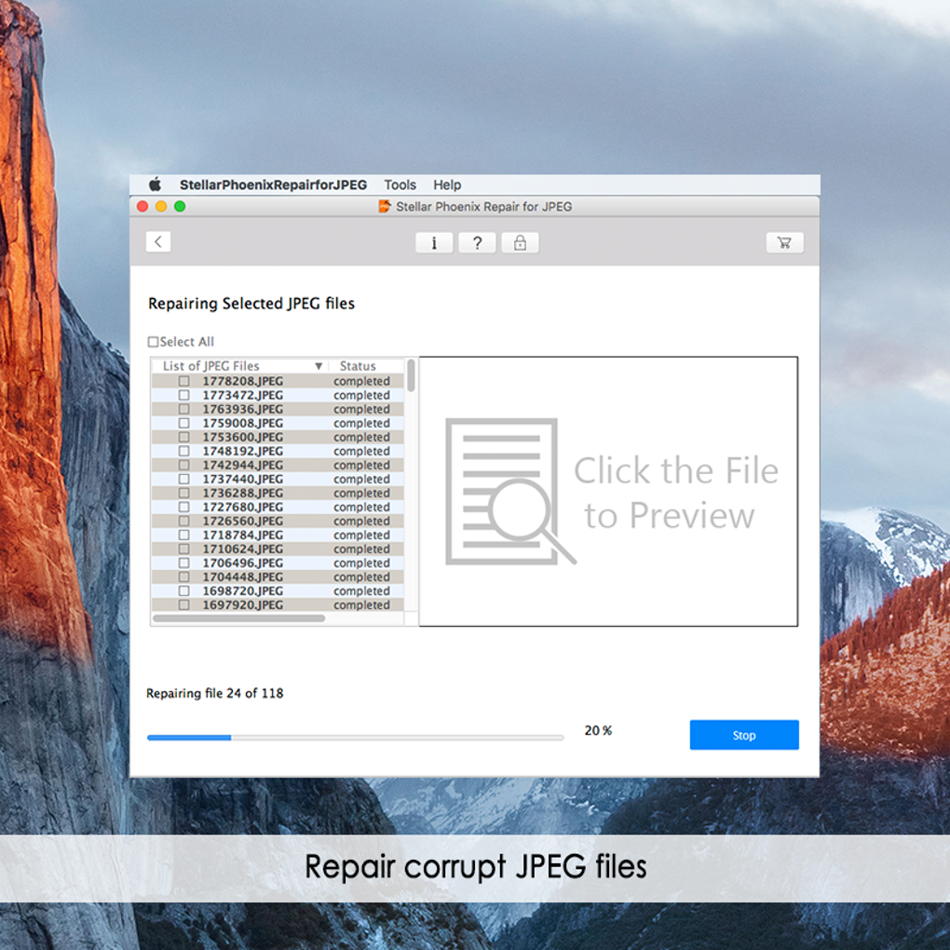Check the box for 1737440.JPEG

click(184, 479)
